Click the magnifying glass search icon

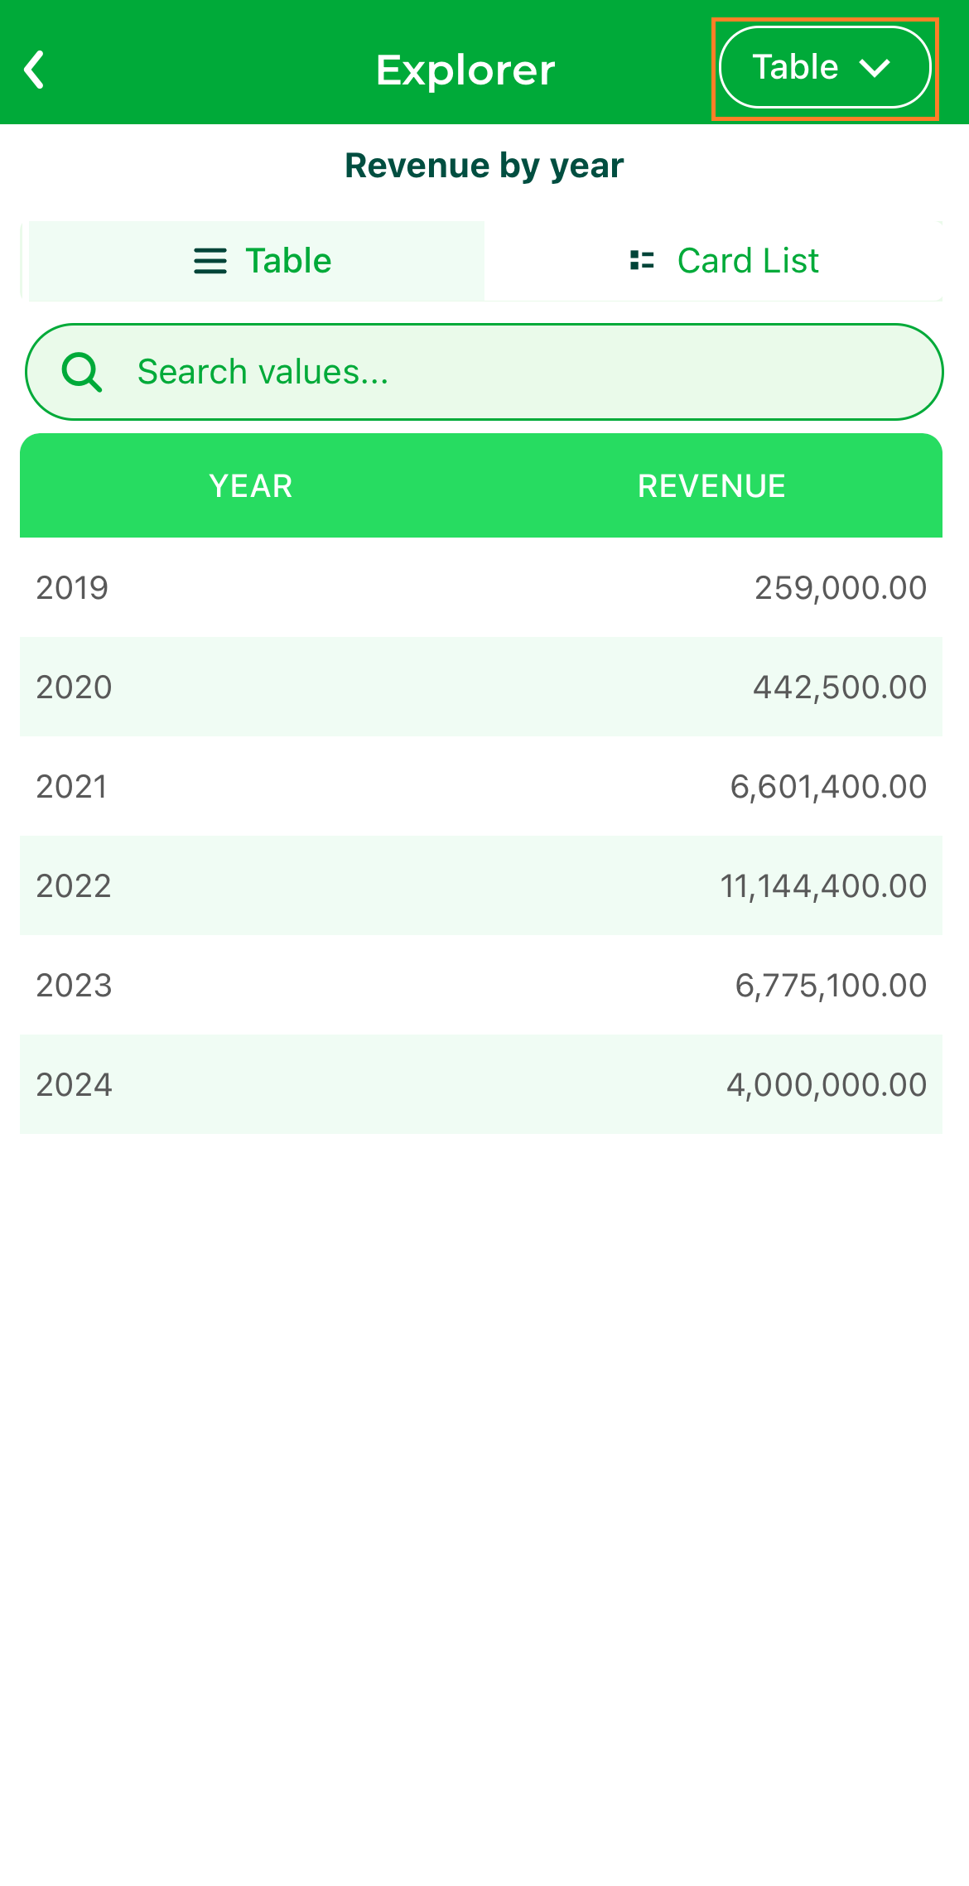click(82, 372)
